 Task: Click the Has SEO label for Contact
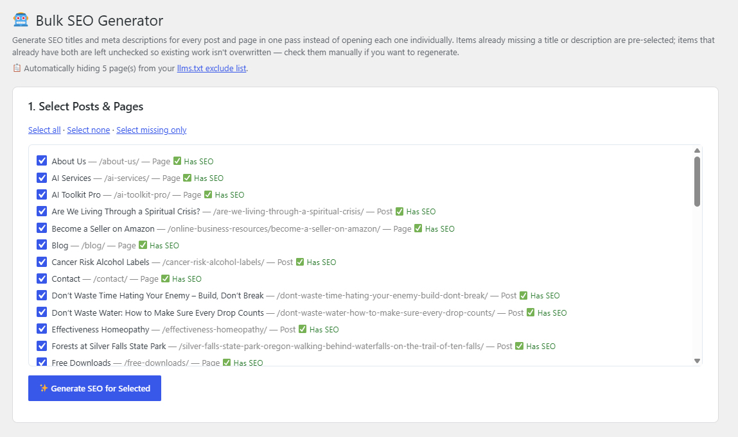[x=187, y=279]
